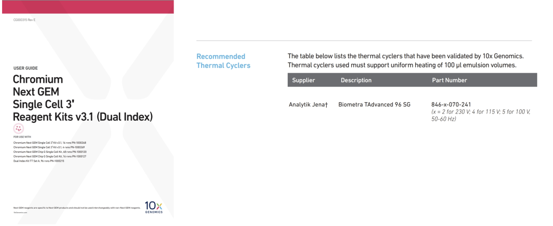The height and width of the screenshot is (226, 553).
Task: Click the red header banner on the cover
Action: 87,6
